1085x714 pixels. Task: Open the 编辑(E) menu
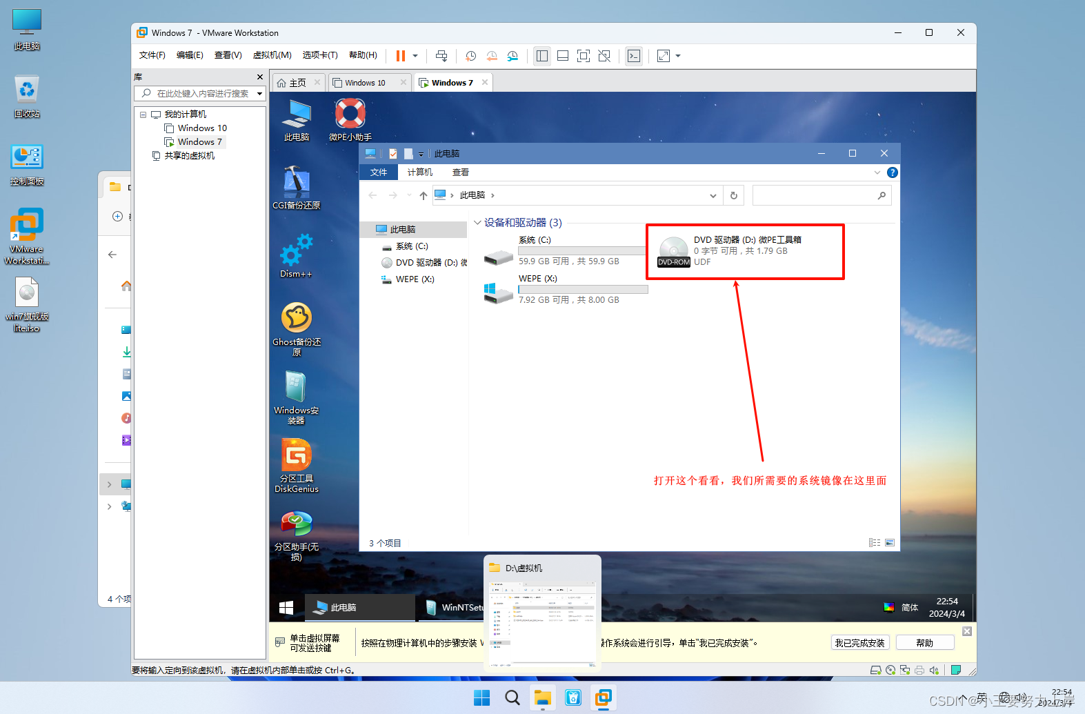pos(190,55)
